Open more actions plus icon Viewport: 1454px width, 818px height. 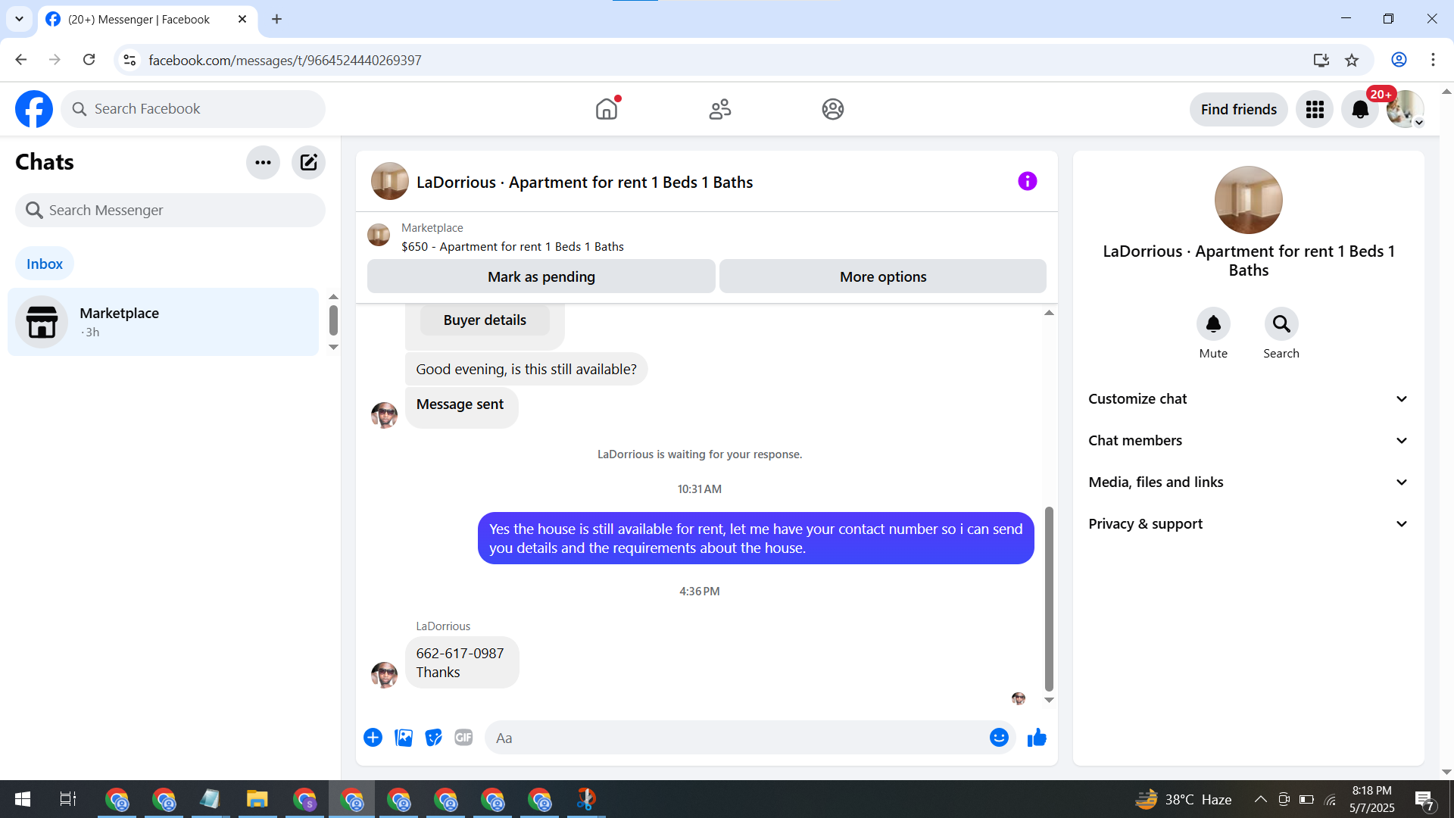(373, 738)
